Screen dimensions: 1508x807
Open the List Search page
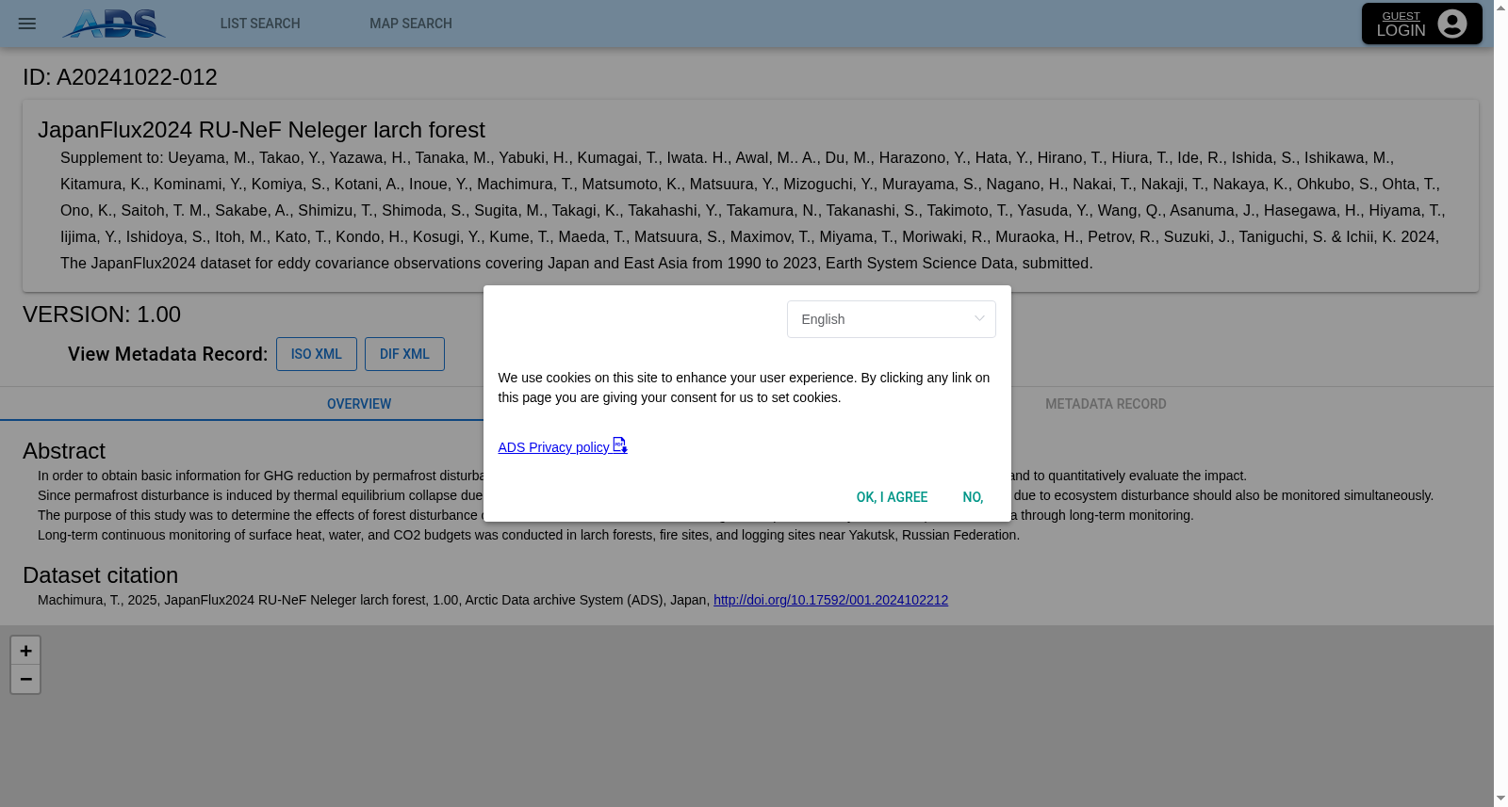260,24
